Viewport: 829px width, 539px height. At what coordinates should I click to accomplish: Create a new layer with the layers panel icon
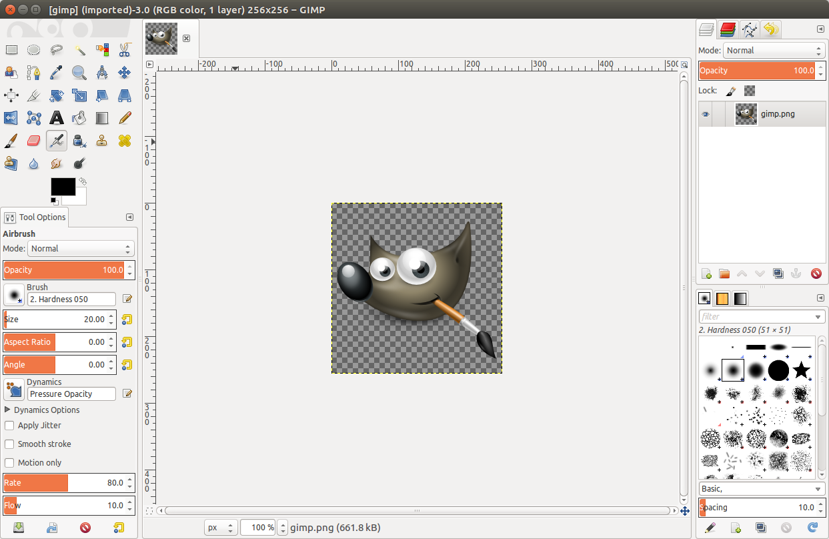707,274
